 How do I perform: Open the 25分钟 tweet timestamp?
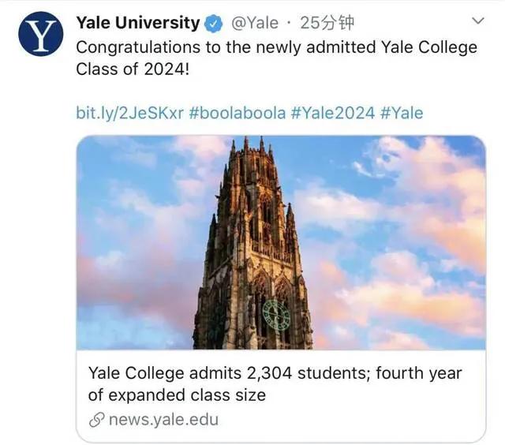pos(319,23)
